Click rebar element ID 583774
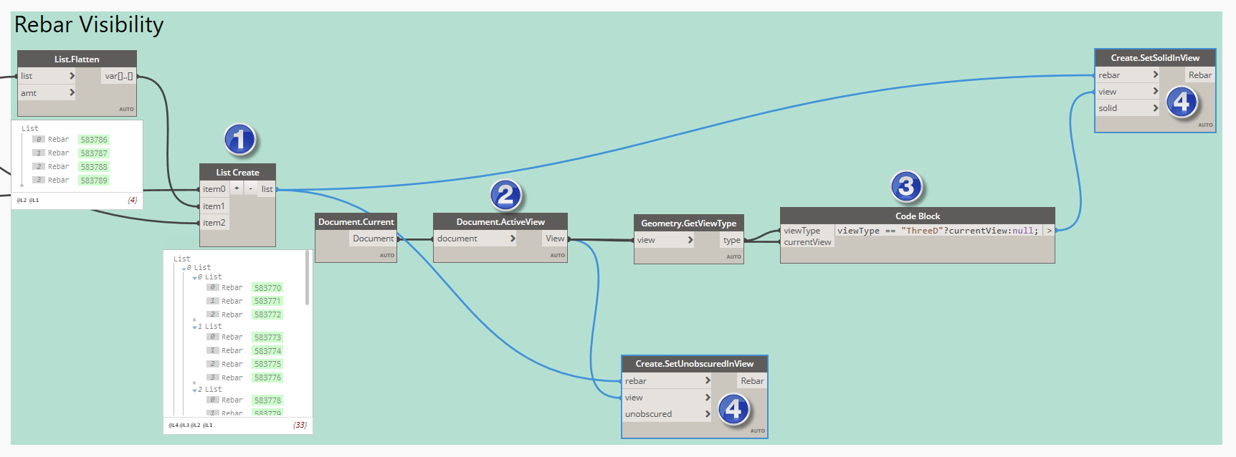 pyautogui.click(x=267, y=351)
